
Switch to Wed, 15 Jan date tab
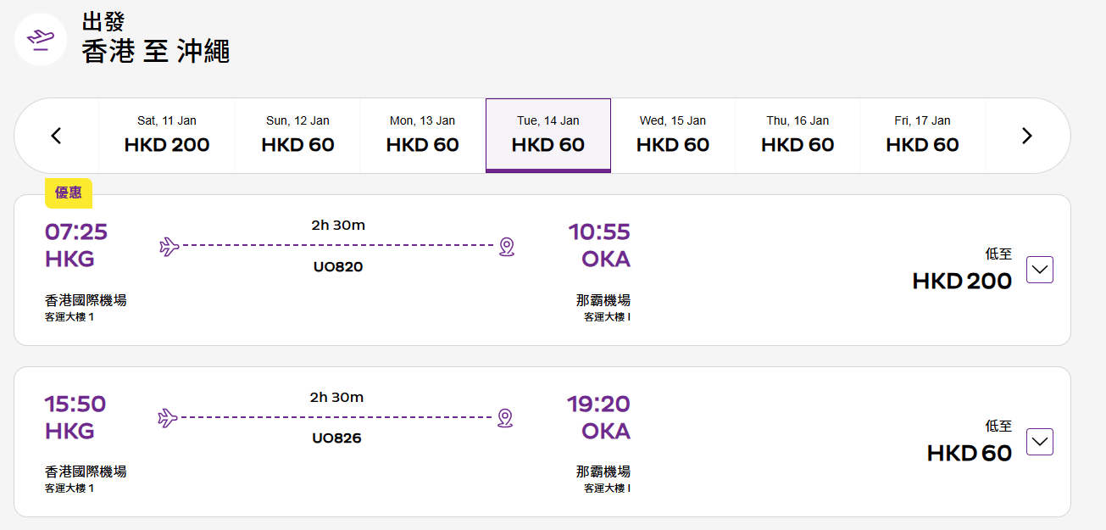[x=673, y=136]
